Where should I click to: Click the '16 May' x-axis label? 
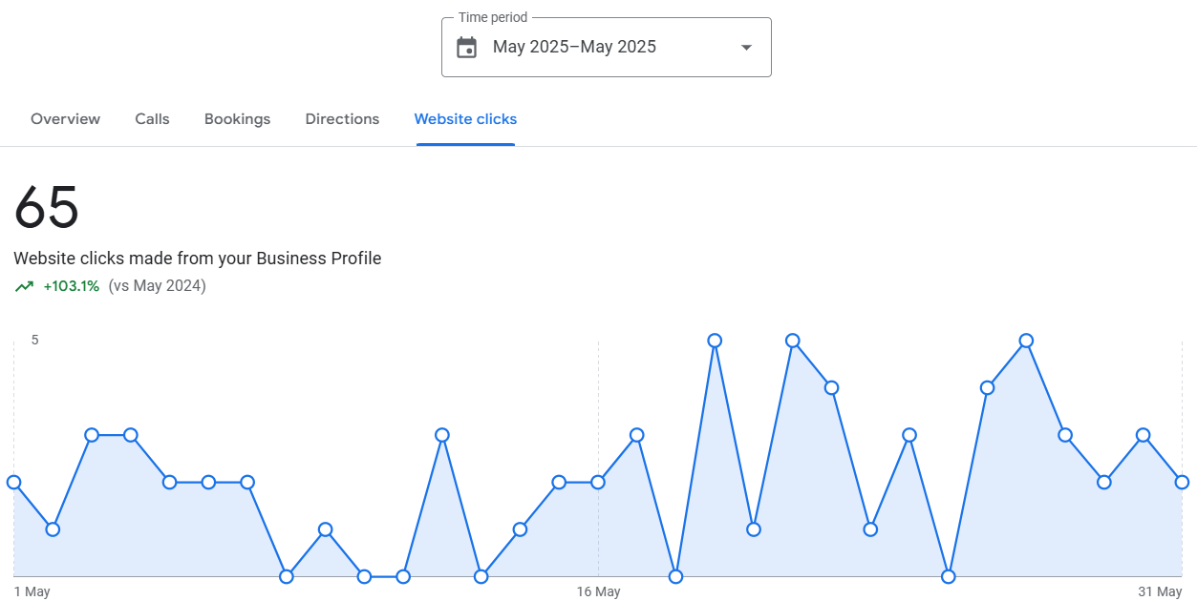[598, 591]
